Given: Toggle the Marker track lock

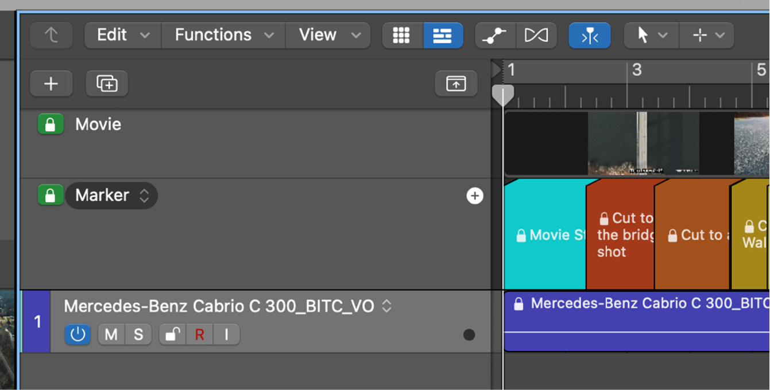Looking at the screenshot, I should (51, 195).
